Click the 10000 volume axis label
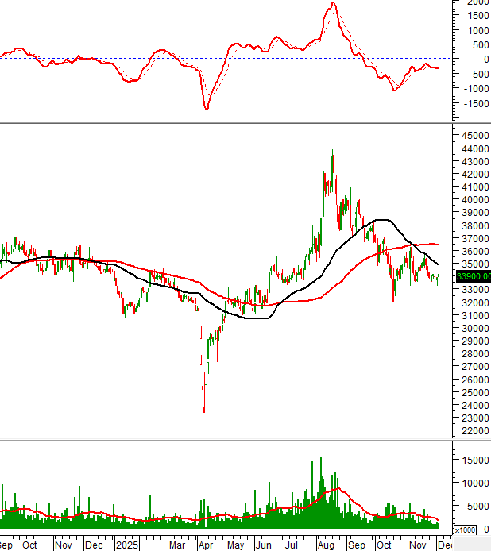The width and height of the screenshot is (491, 551). tap(474, 483)
